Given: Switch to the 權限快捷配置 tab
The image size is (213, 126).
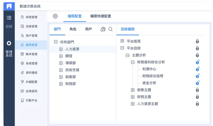Looking at the screenshot, I should tap(101, 16).
